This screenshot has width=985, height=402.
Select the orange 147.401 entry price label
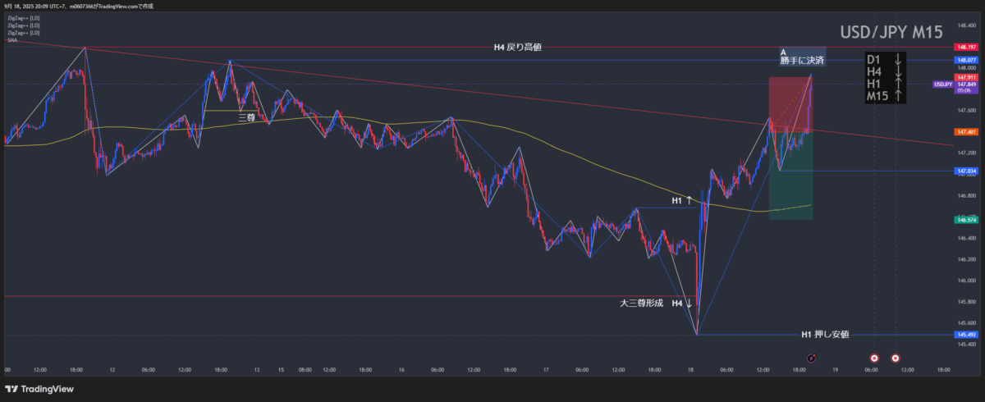(x=964, y=131)
